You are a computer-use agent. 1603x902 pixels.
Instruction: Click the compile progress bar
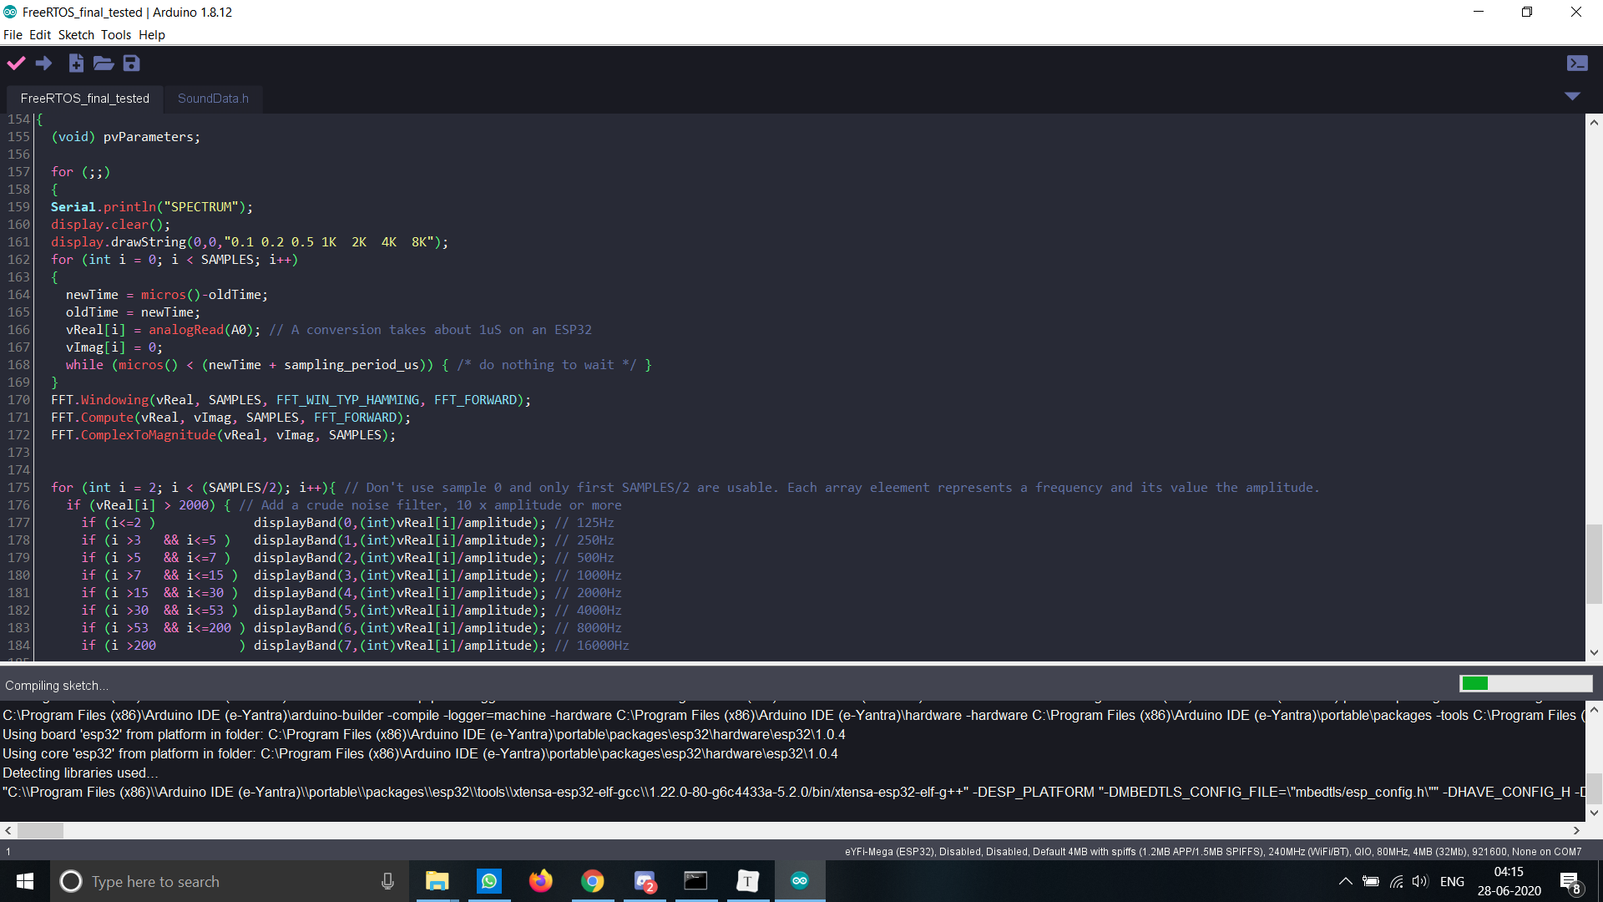tap(1525, 684)
